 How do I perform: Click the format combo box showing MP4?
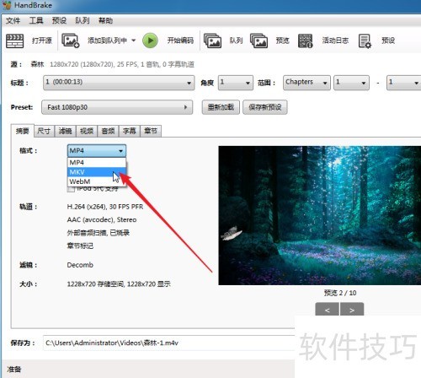click(x=97, y=151)
